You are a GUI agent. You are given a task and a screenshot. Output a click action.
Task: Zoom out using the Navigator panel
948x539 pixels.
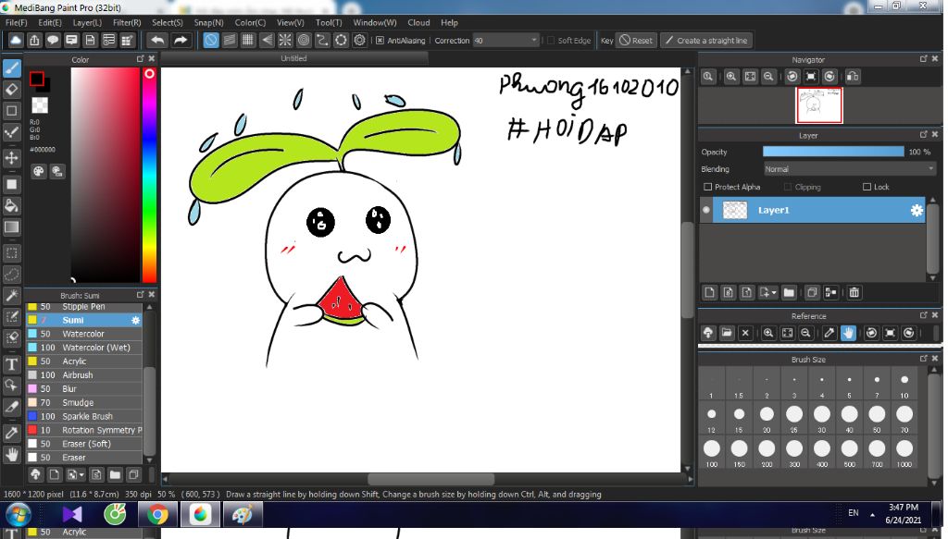click(768, 77)
